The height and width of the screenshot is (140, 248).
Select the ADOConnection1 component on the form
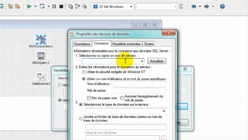[x=41, y=40]
